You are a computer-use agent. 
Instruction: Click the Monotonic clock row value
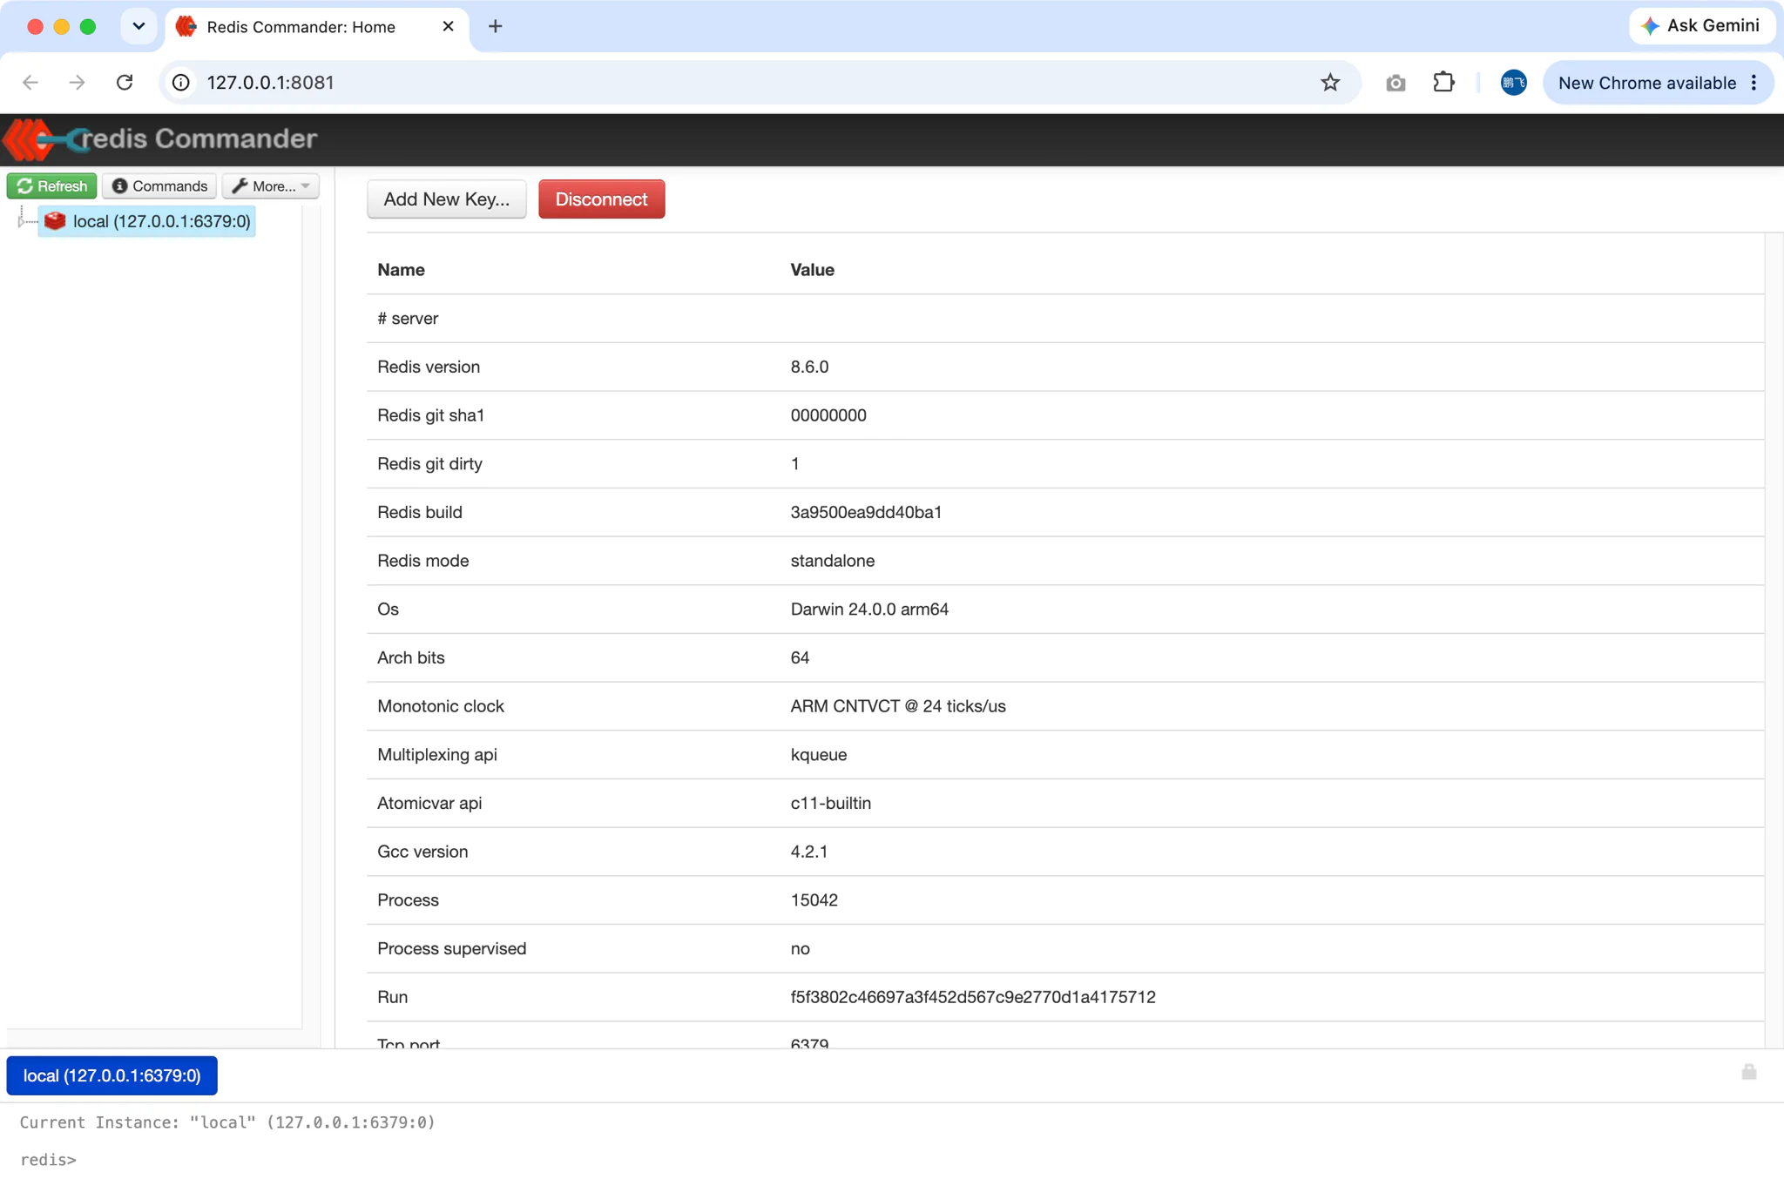click(x=898, y=706)
